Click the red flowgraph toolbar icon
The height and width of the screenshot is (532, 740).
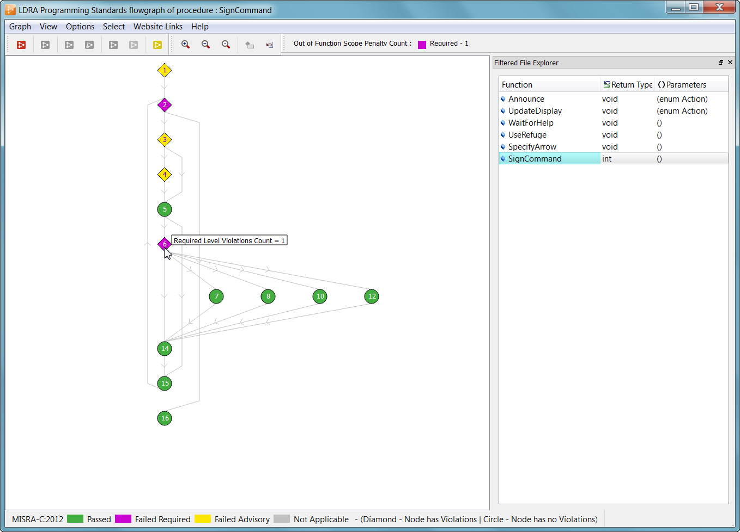point(21,45)
